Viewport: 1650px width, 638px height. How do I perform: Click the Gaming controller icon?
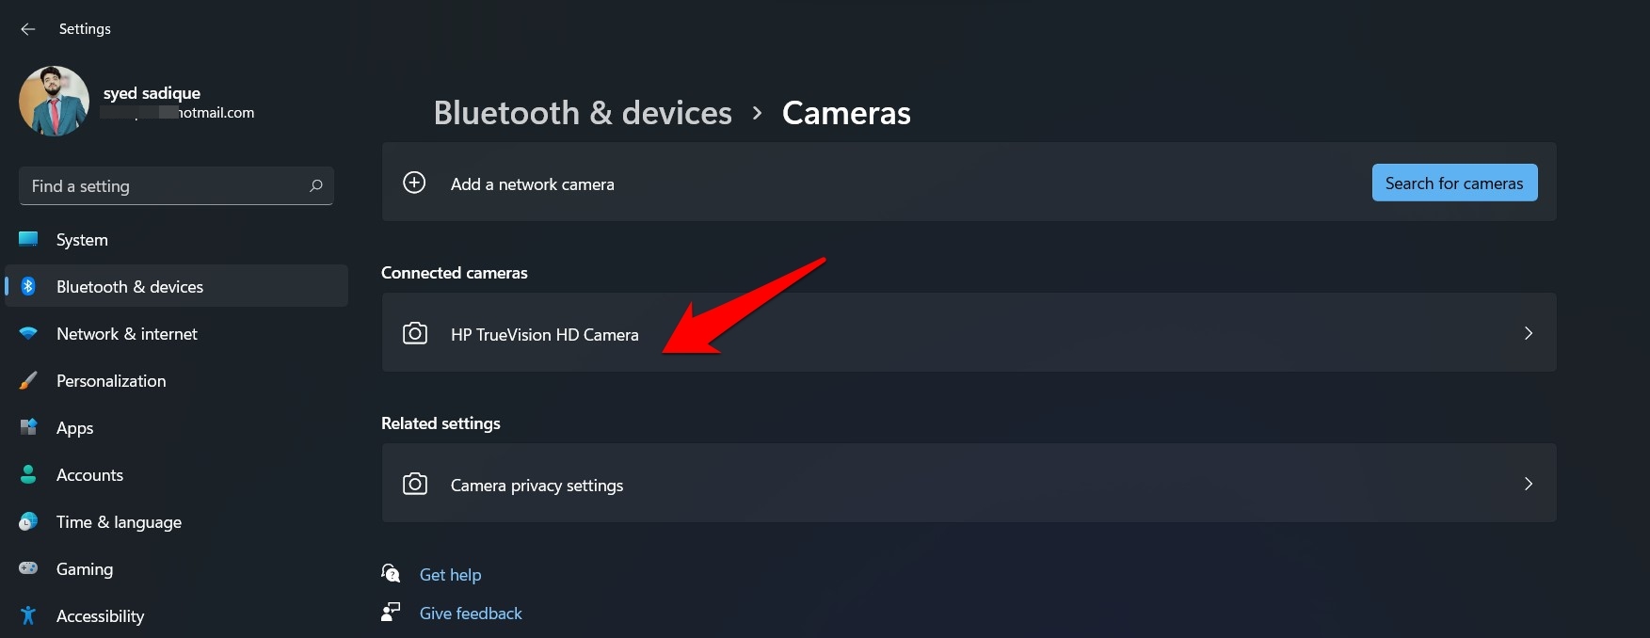28,568
